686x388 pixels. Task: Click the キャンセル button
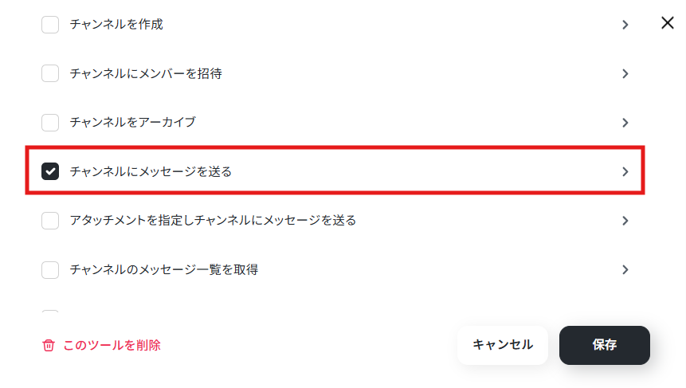pos(503,345)
